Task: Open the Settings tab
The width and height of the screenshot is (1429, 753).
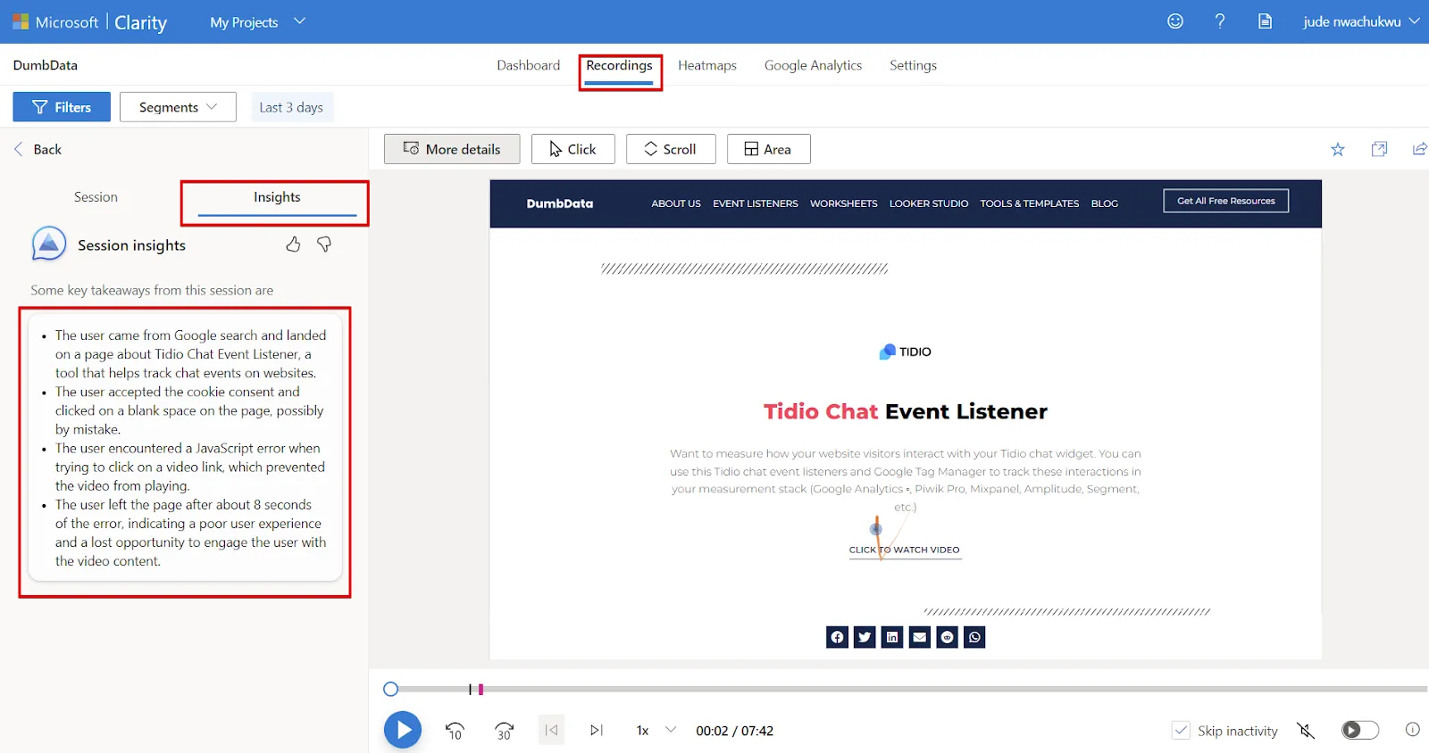Action: click(x=913, y=65)
